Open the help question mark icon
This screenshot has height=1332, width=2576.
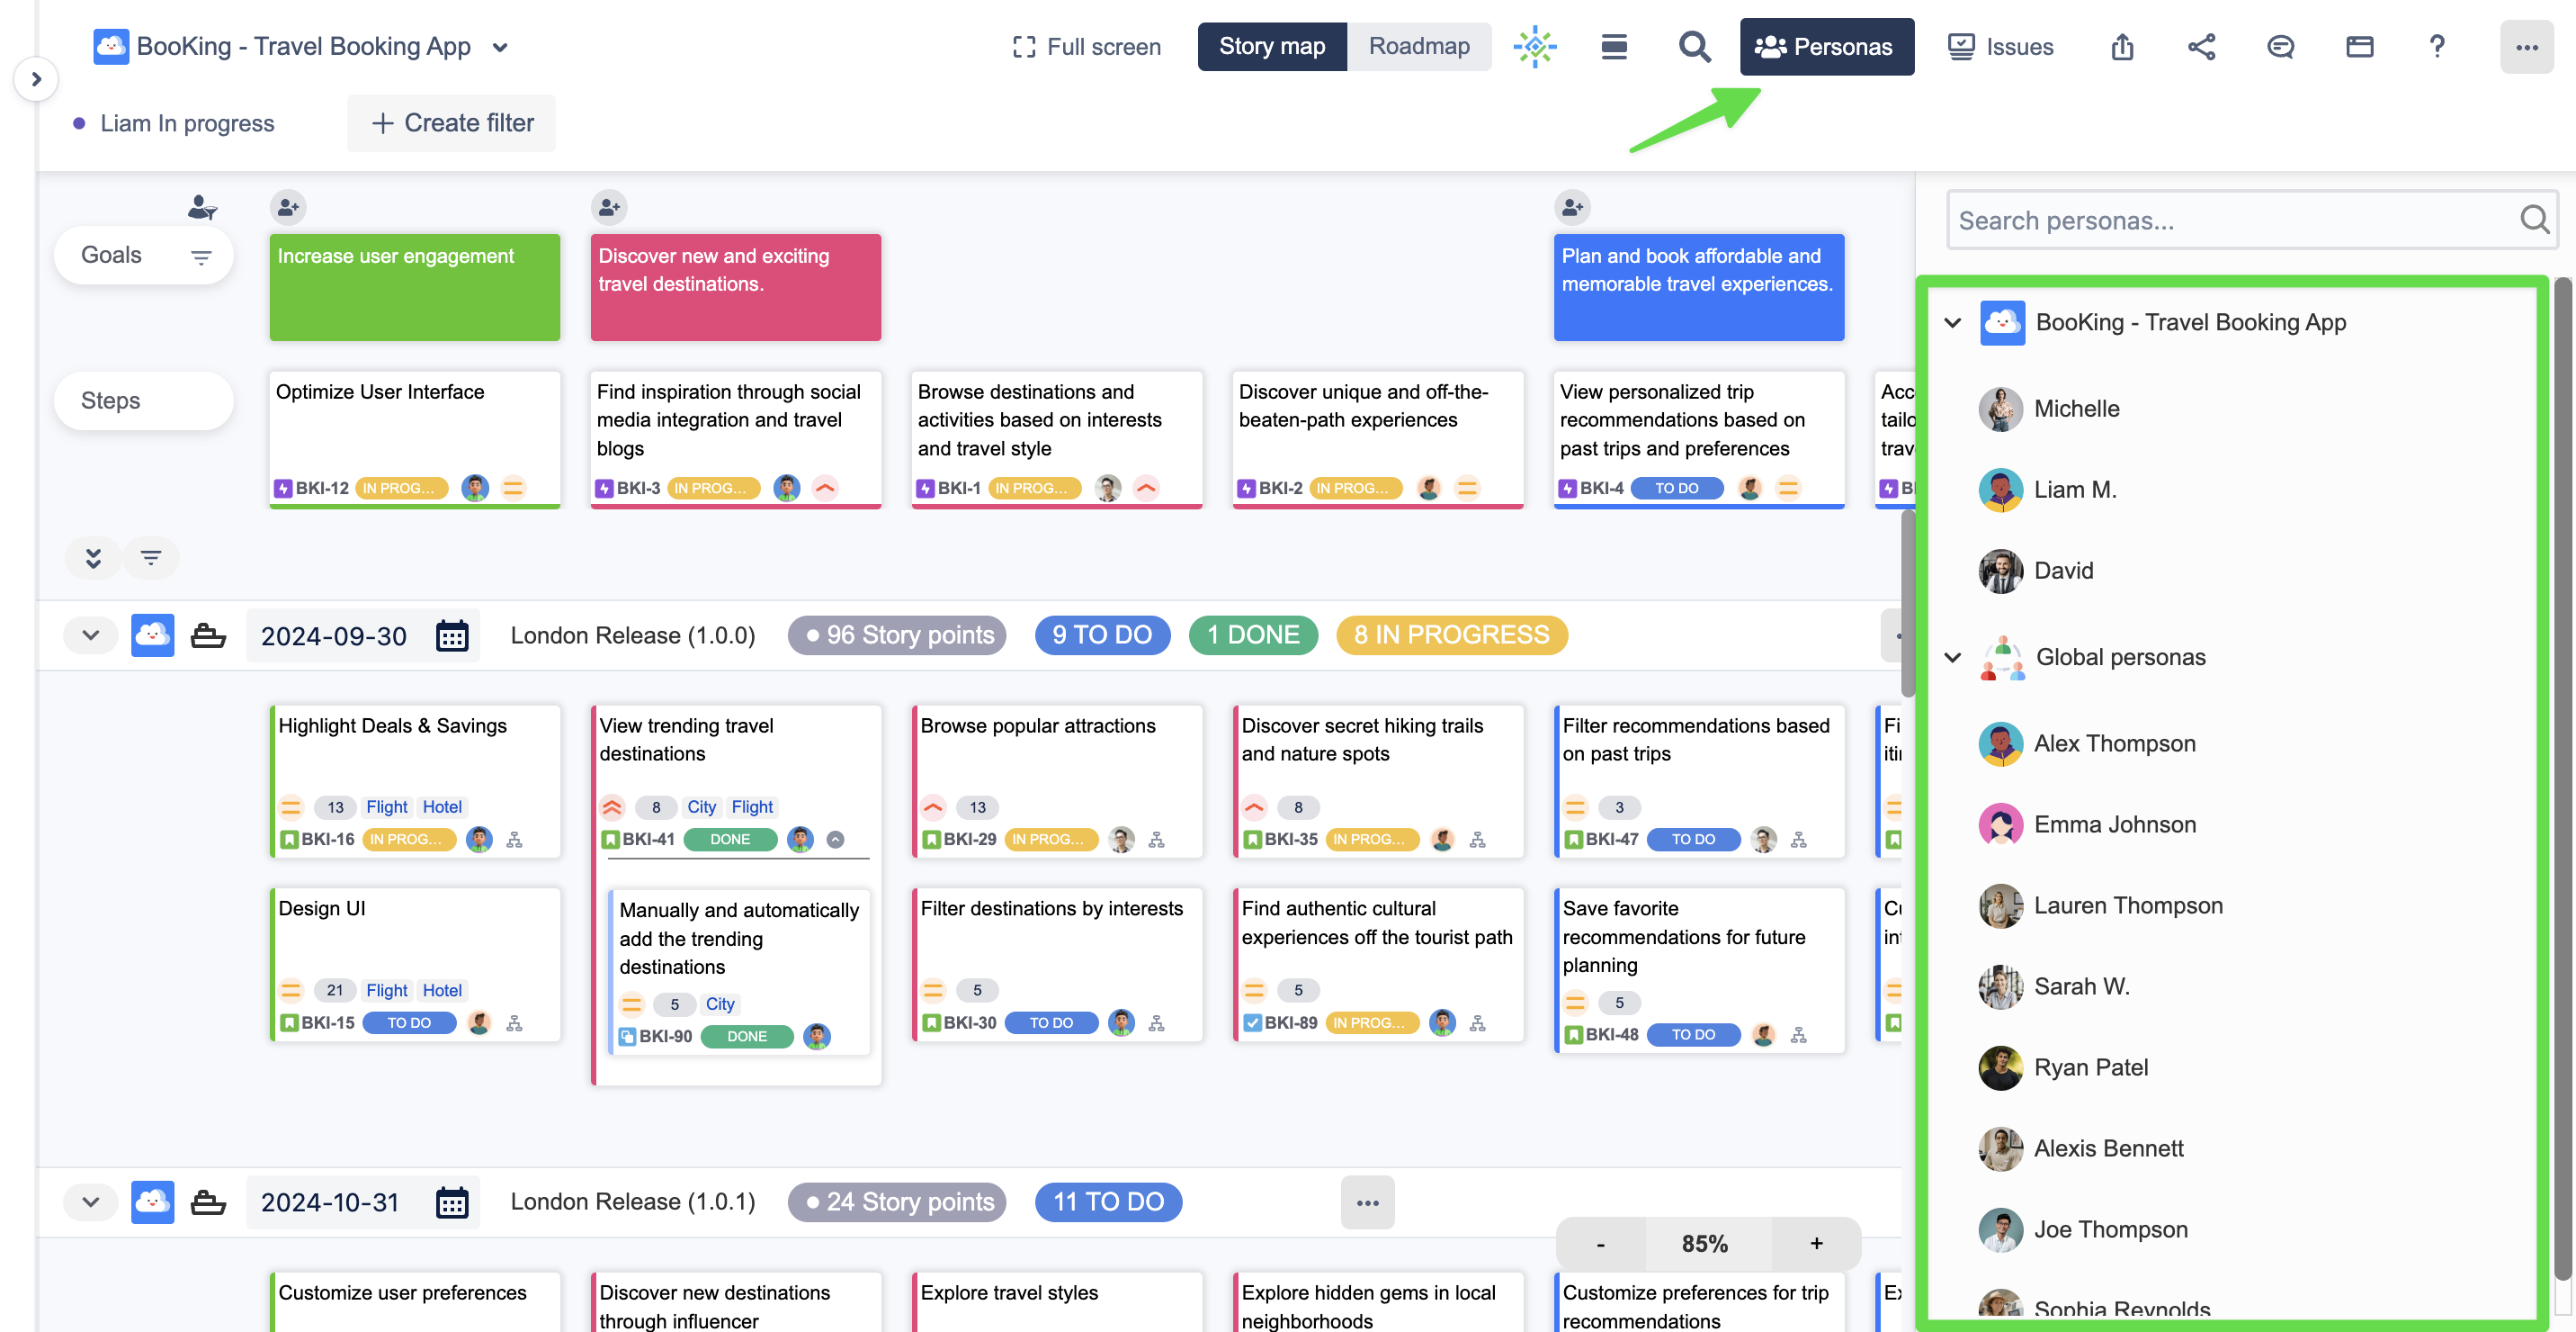click(x=2437, y=47)
